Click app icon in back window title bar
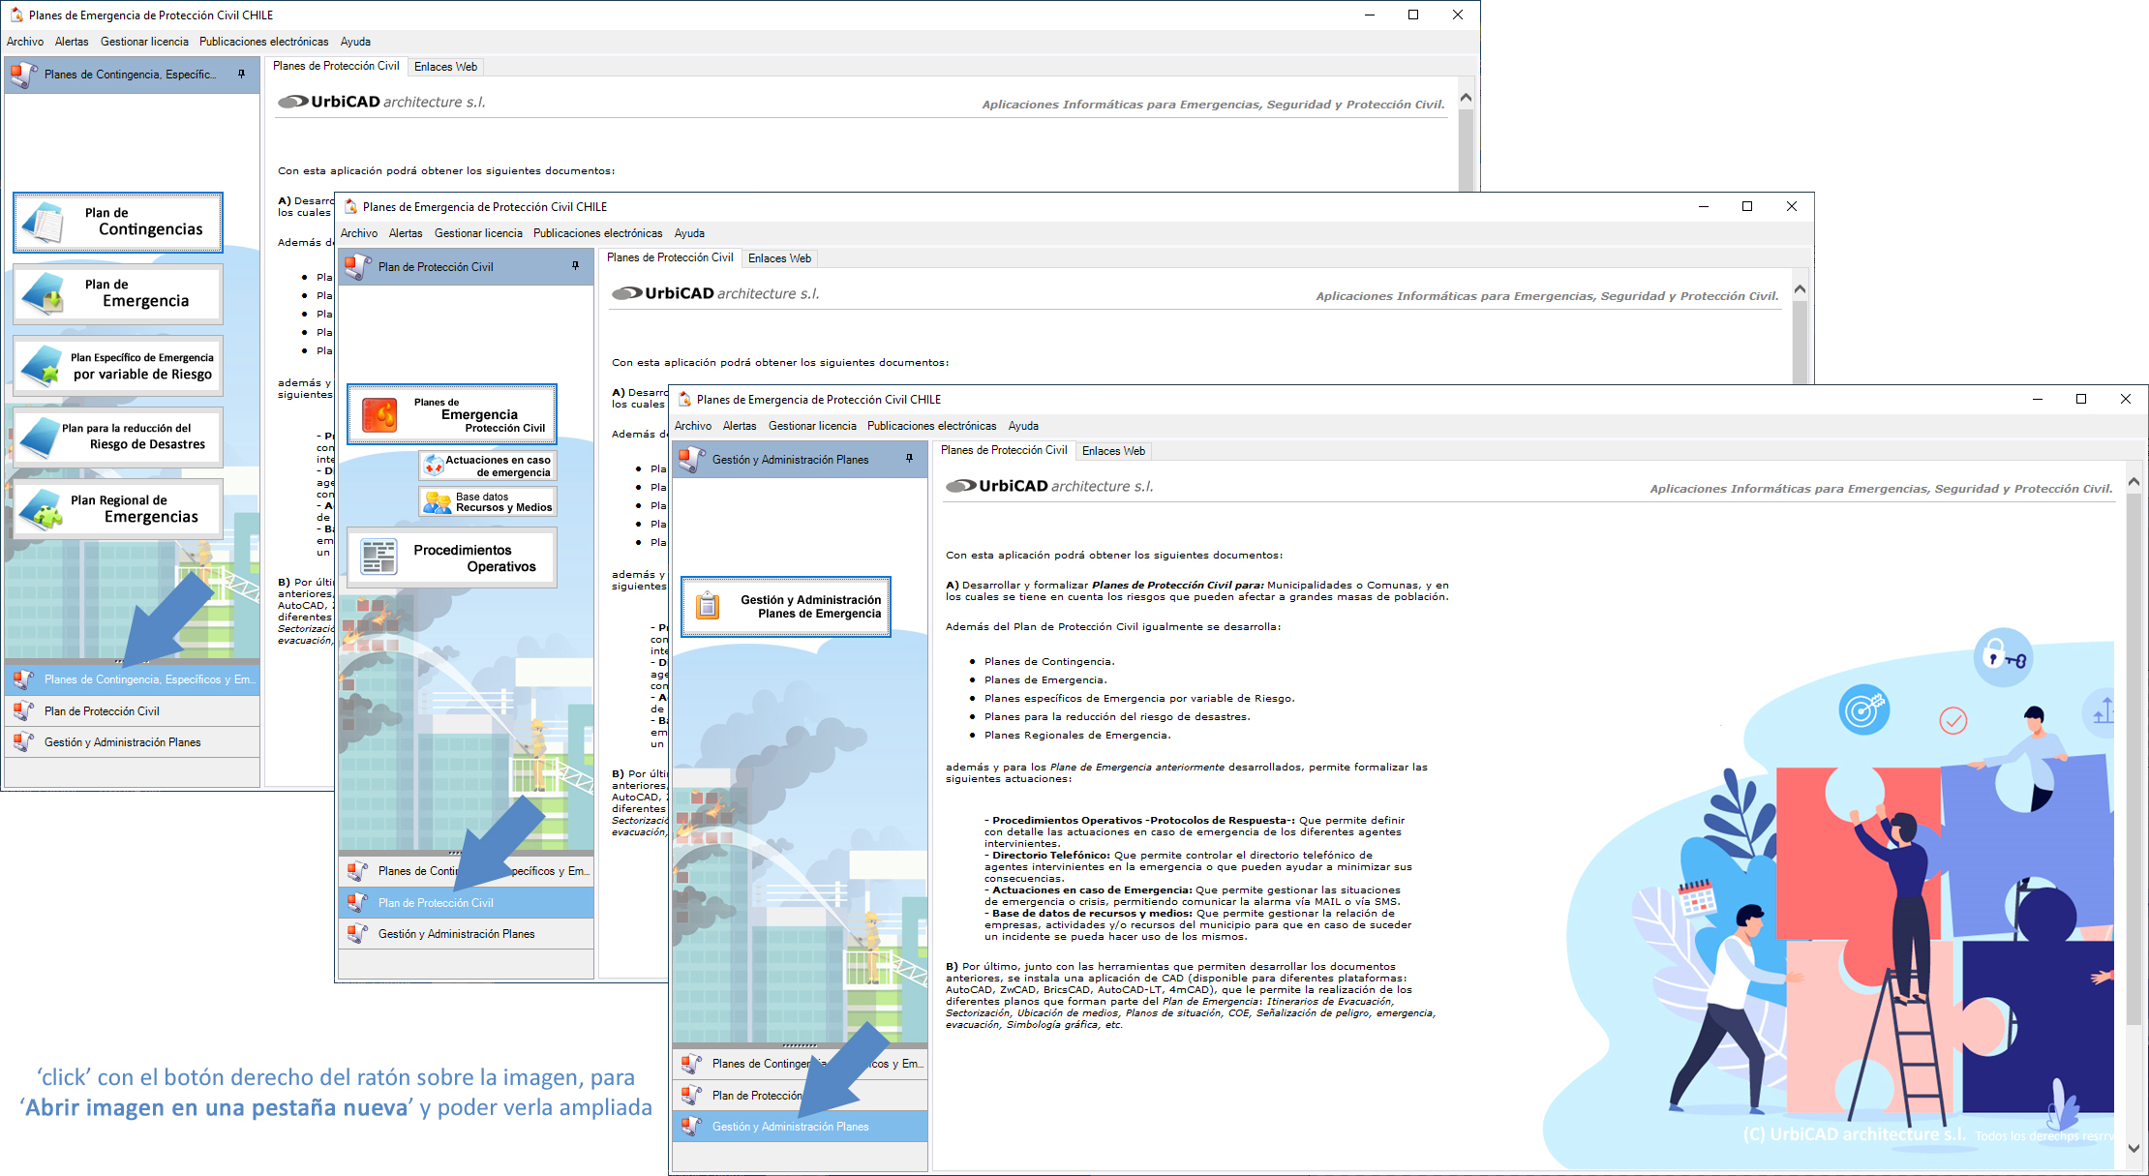 coord(16,15)
